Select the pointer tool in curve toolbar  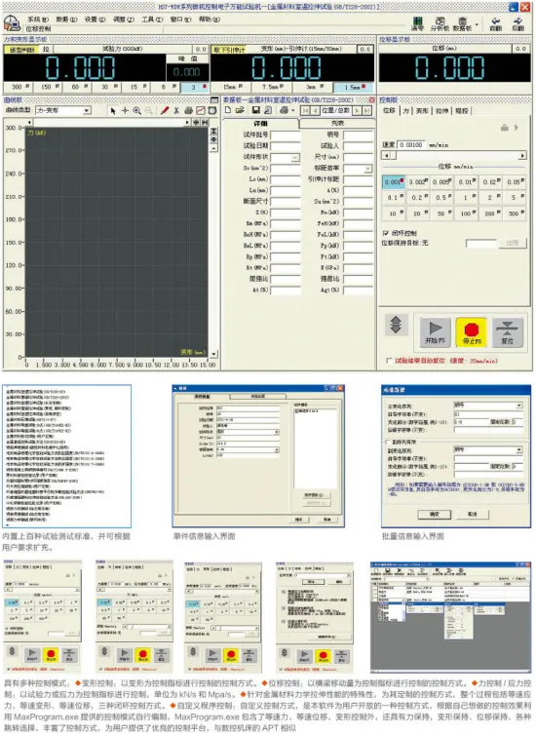(113, 111)
